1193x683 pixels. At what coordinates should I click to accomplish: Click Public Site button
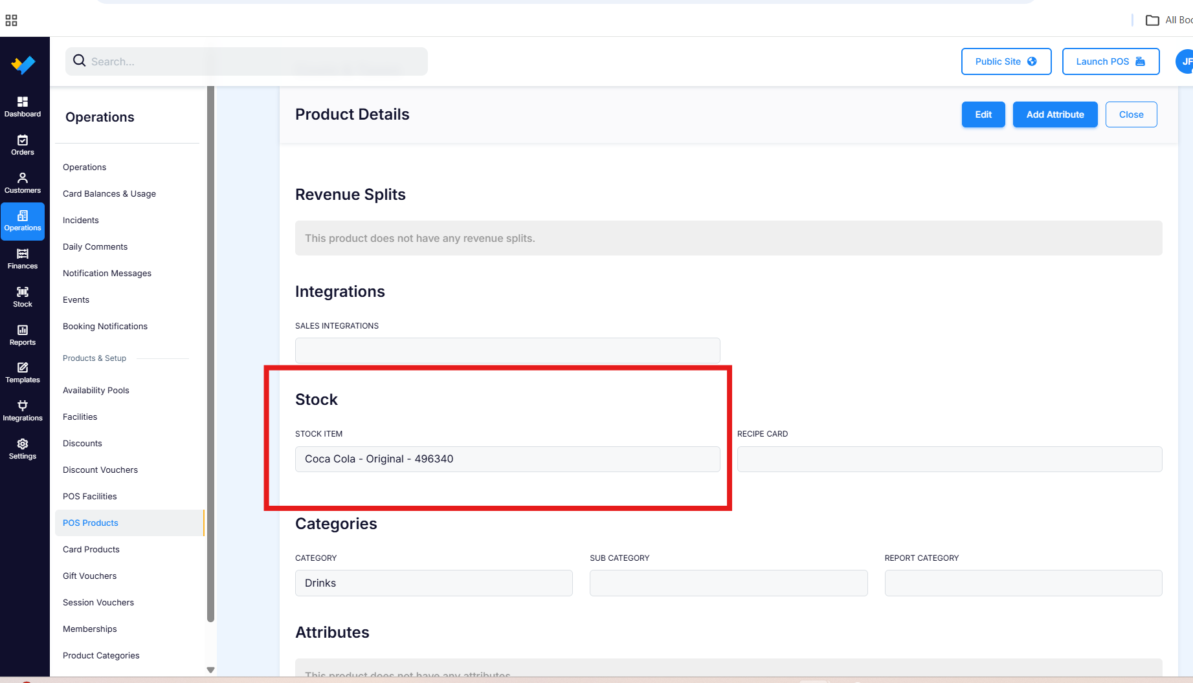click(x=1006, y=61)
